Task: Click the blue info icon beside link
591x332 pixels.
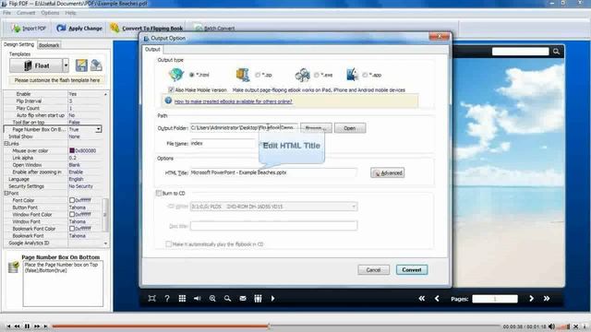Action: coord(168,101)
